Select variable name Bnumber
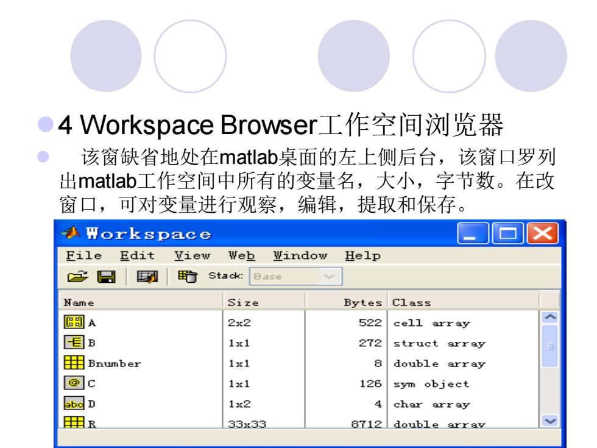 (115, 363)
